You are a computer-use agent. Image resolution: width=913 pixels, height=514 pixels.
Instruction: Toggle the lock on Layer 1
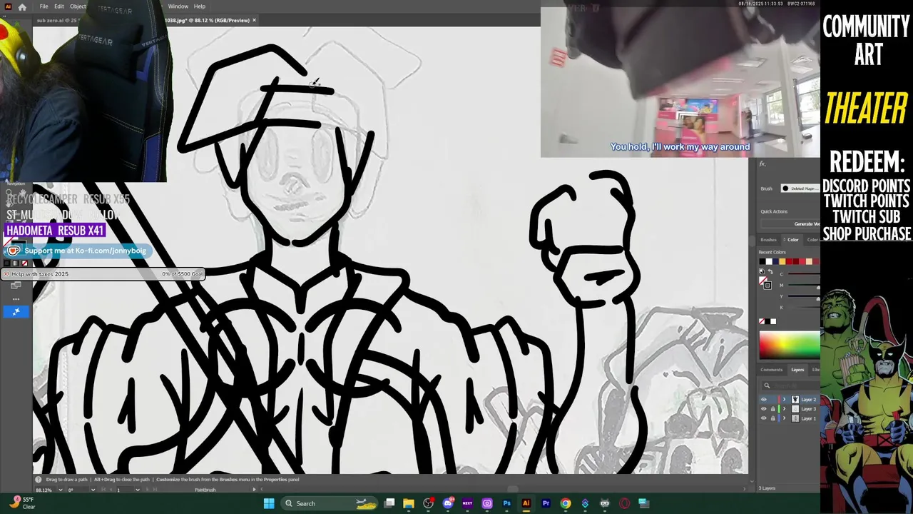tap(772, 418)
